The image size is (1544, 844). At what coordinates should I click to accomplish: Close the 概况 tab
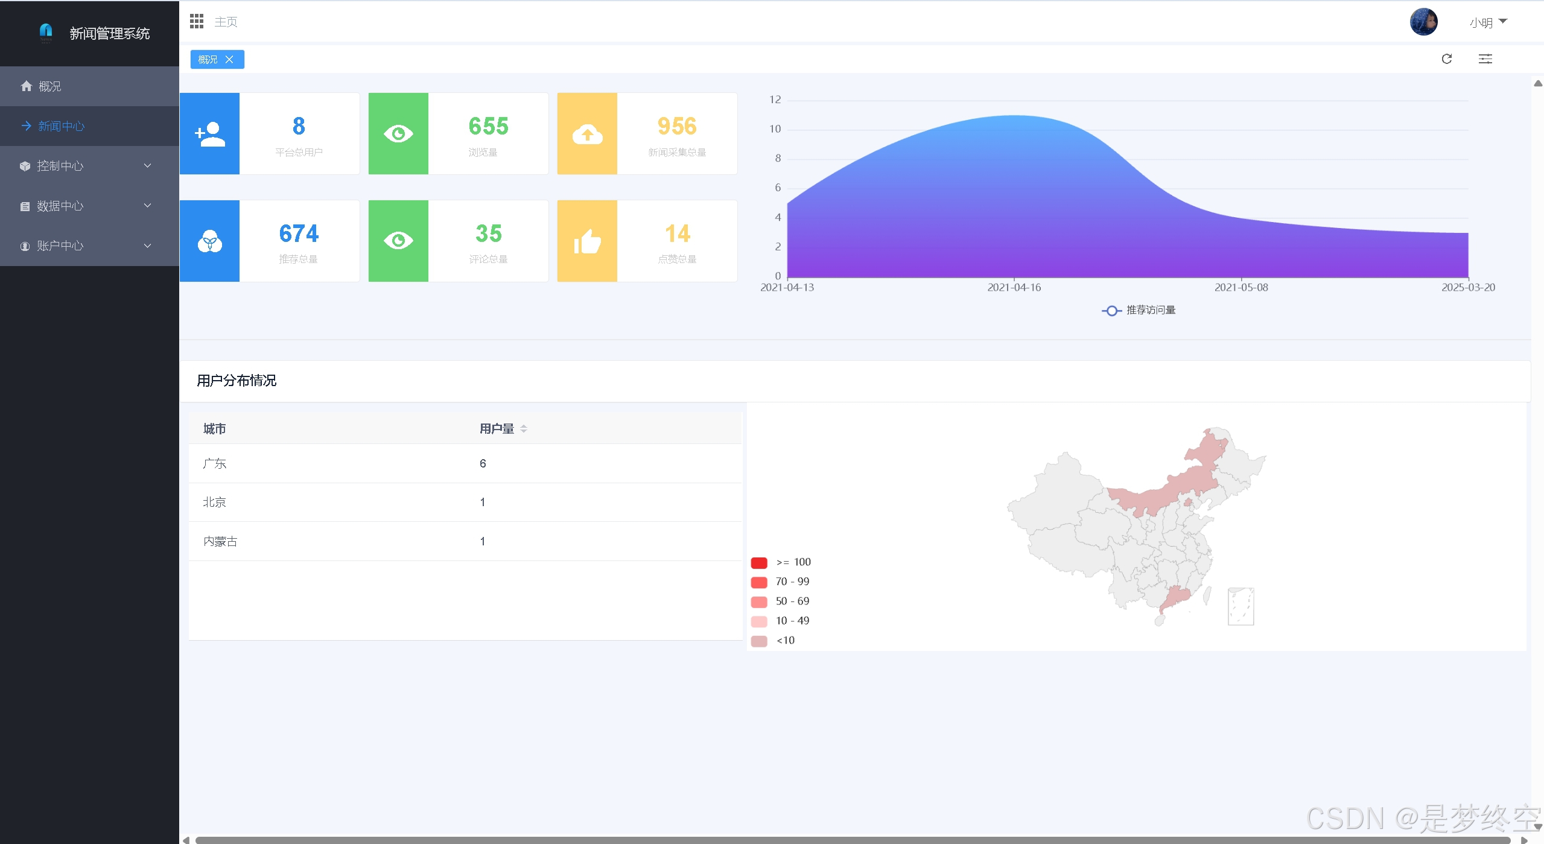coord(229,60)
